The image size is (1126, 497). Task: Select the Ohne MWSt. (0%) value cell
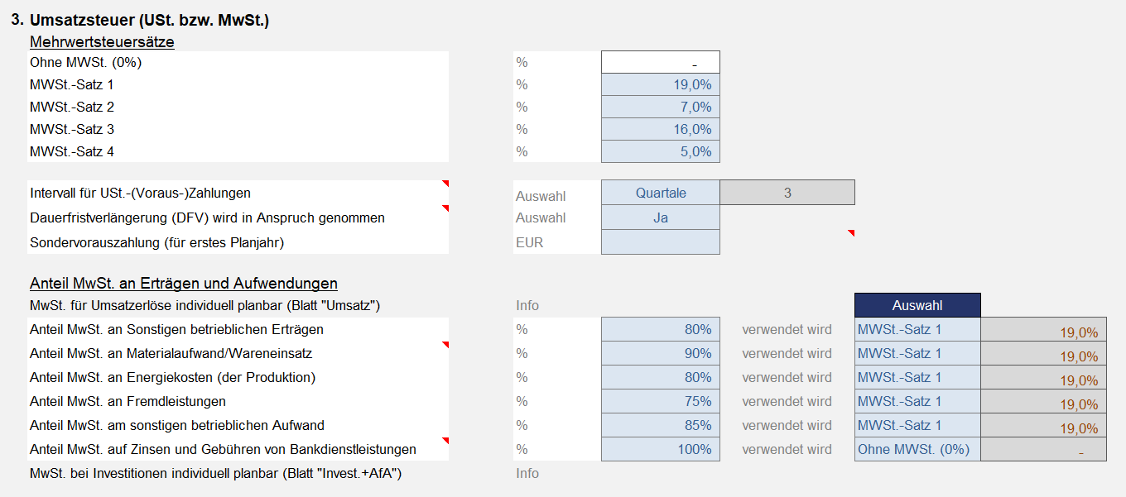(661, 62)
